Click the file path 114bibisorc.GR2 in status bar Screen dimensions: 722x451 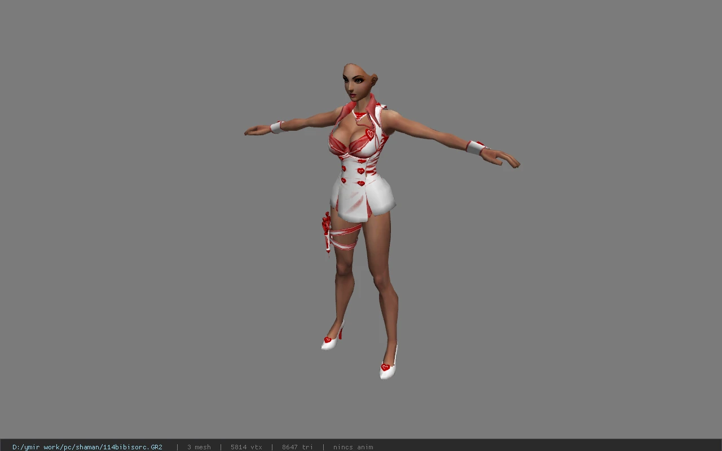(87, 447)
